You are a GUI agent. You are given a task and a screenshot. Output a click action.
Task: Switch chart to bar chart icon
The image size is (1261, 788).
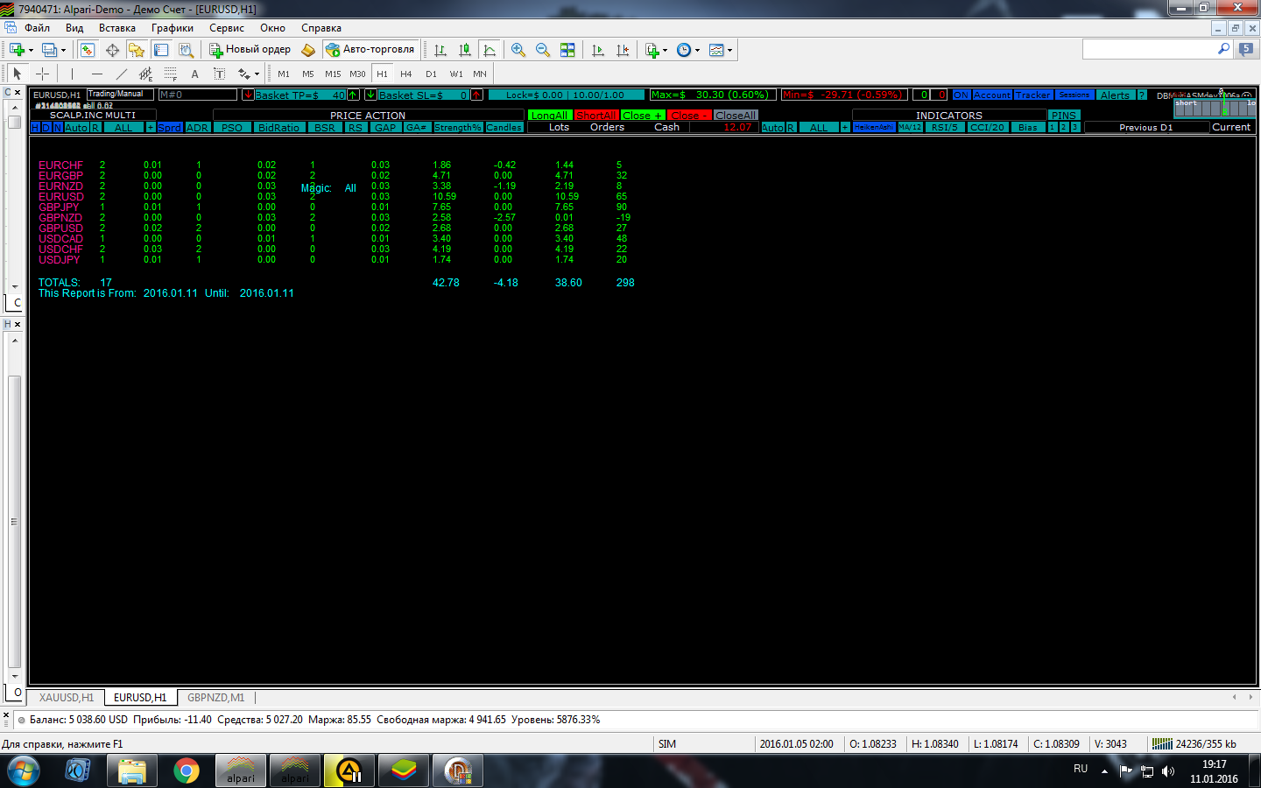440,50
